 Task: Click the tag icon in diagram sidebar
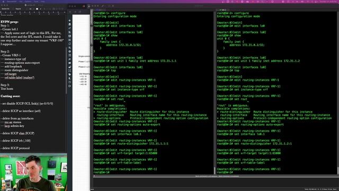click(x=69, y=74)
